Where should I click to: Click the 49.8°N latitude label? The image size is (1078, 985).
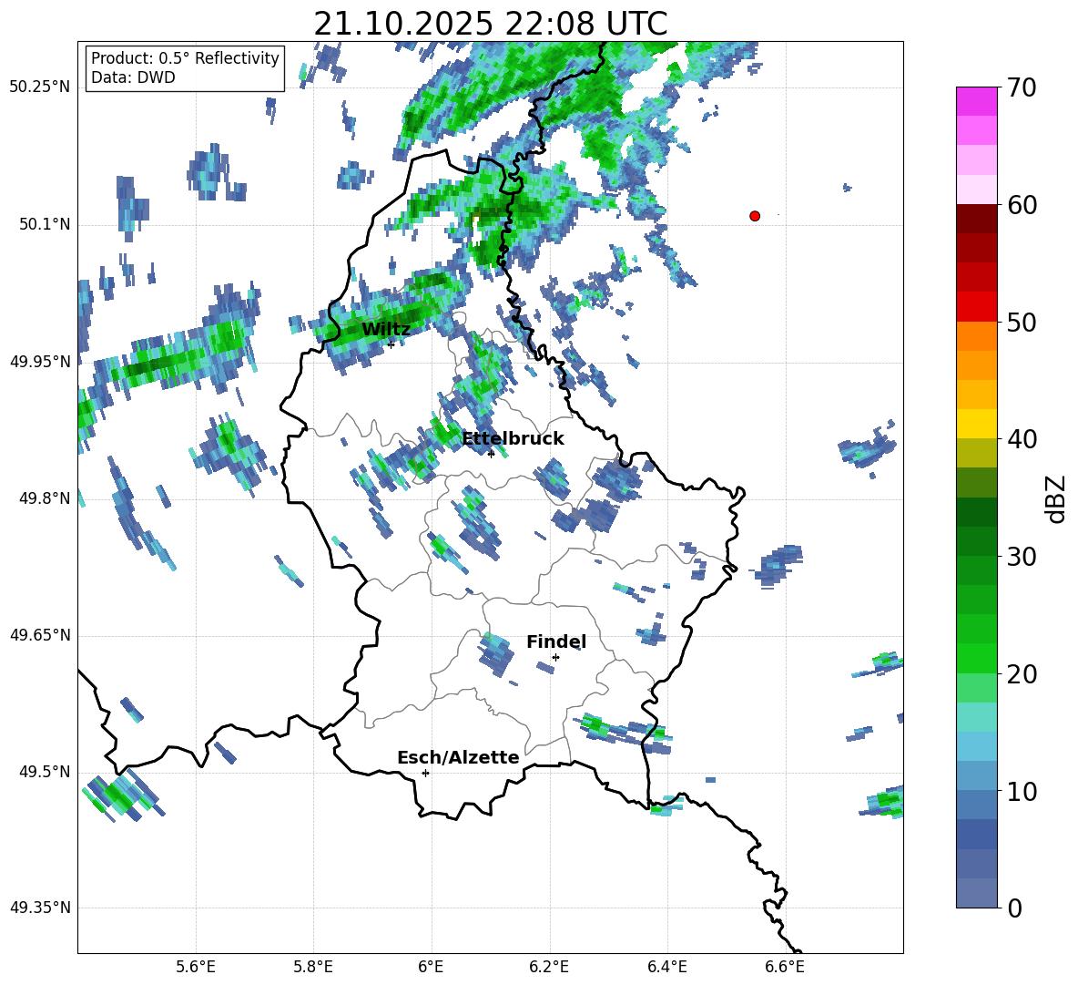pyautogui.click(x=45, y=498)
